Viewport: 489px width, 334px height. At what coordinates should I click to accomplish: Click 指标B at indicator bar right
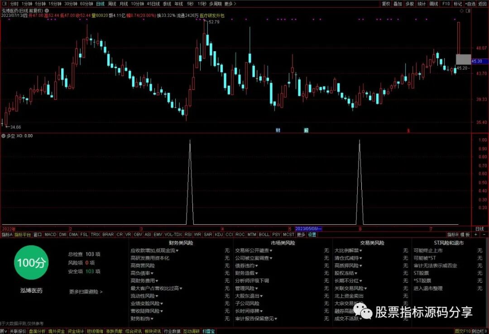[452, 234]
